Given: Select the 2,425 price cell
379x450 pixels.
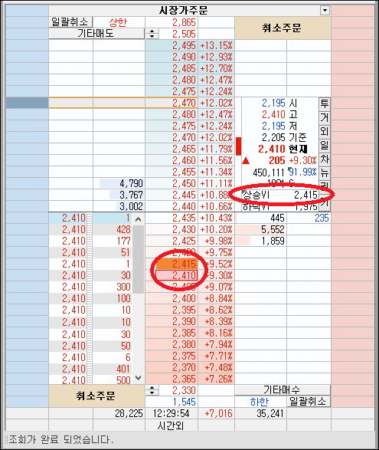Looking at the screenshot, I should pos(172,241).
